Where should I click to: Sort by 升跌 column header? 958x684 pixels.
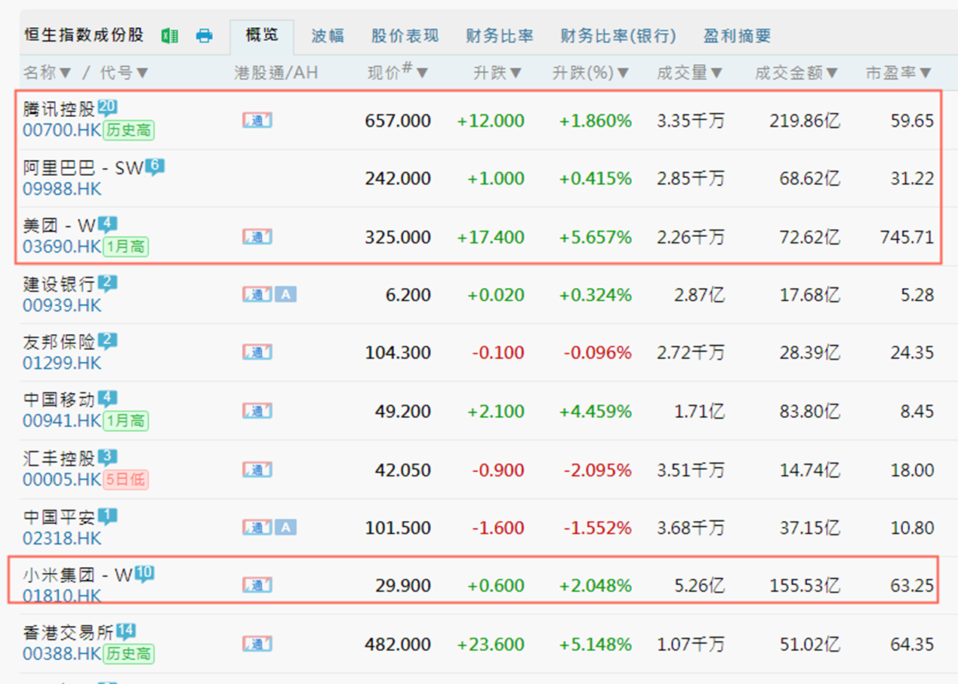pos(497,72)
